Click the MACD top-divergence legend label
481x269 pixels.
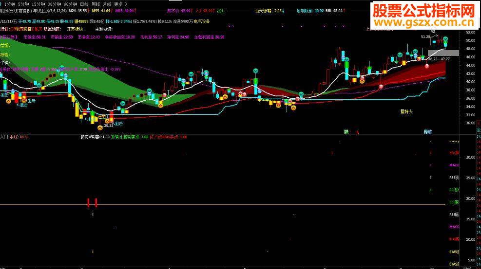tap(454, 165)
